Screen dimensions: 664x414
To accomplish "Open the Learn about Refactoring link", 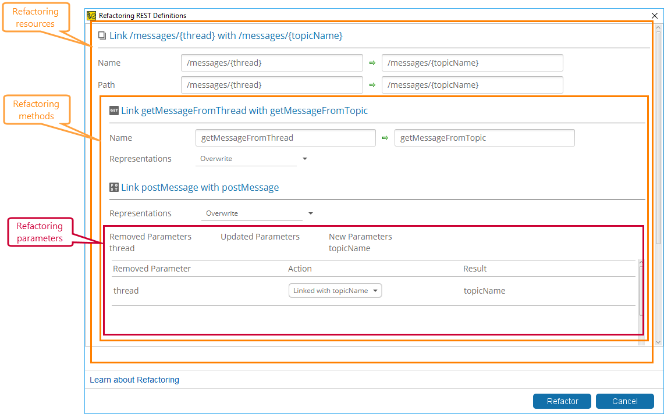I will [133, 380].
